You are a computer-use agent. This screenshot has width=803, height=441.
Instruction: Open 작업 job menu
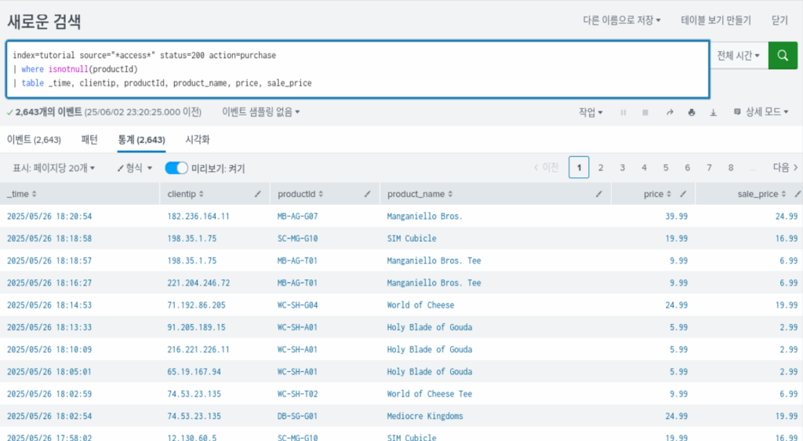click(x=590, y=112)
